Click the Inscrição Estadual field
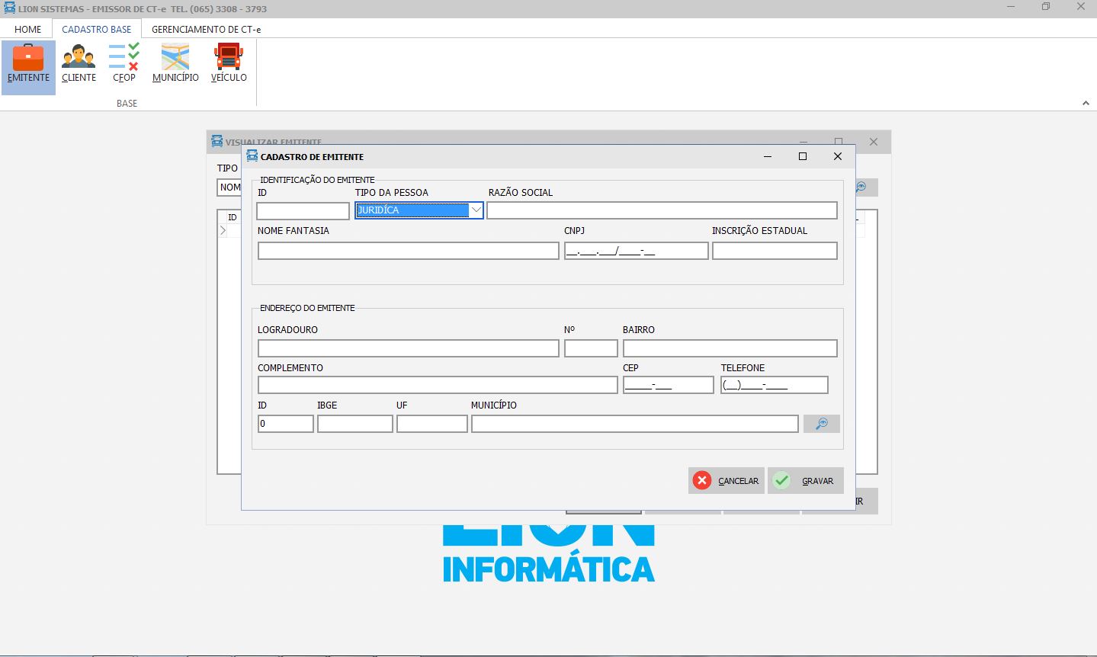This screenshot has height=657, width=1097. point(775,251)
